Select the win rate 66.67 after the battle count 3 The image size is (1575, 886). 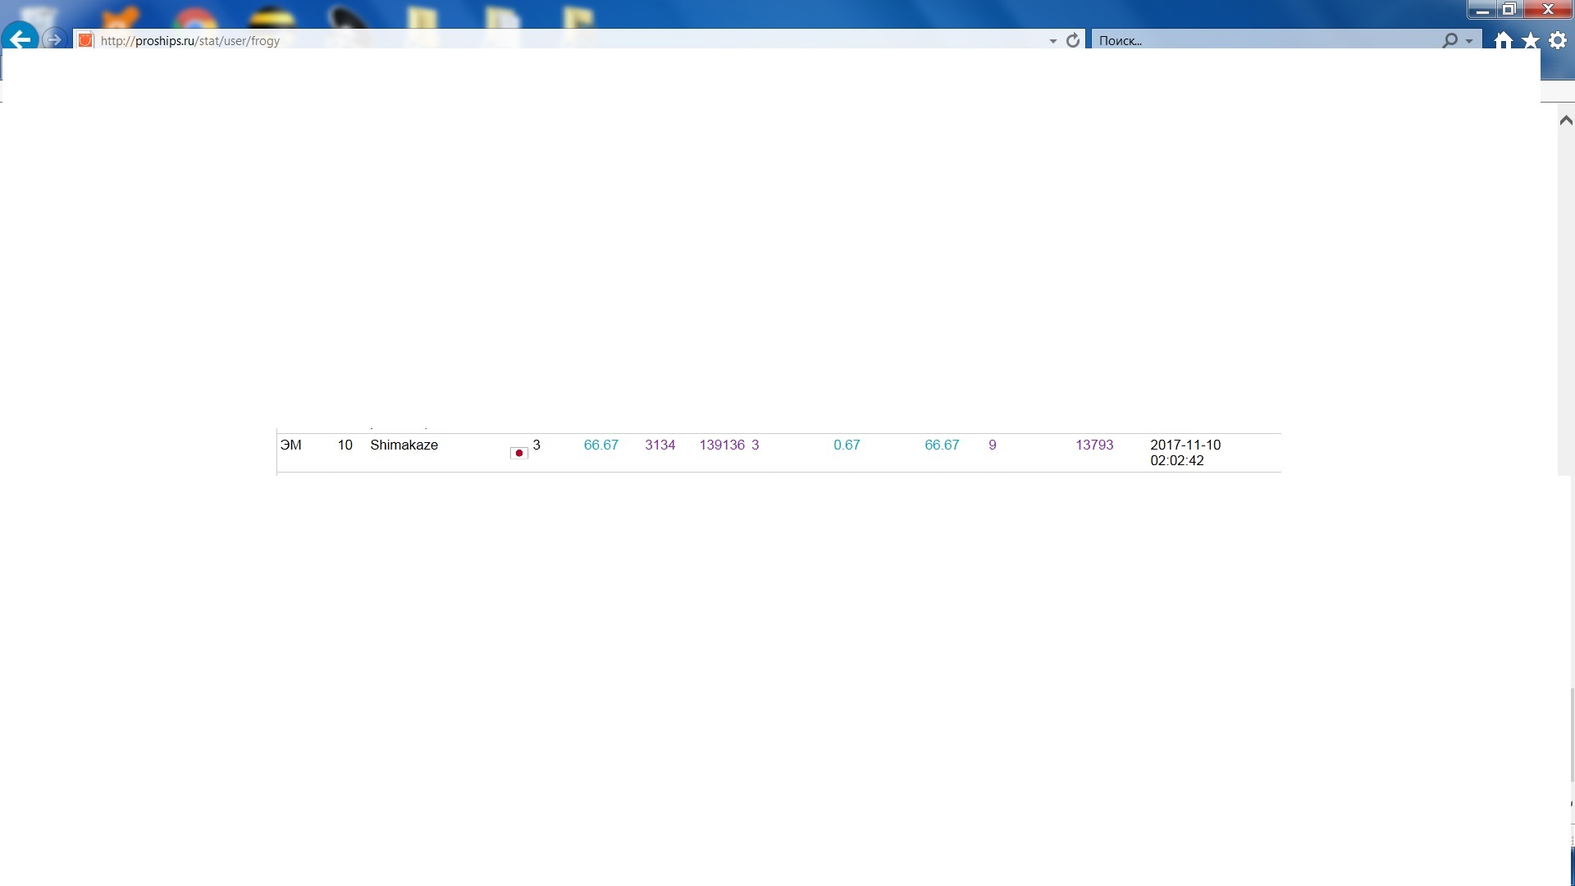tap(600, 445)
